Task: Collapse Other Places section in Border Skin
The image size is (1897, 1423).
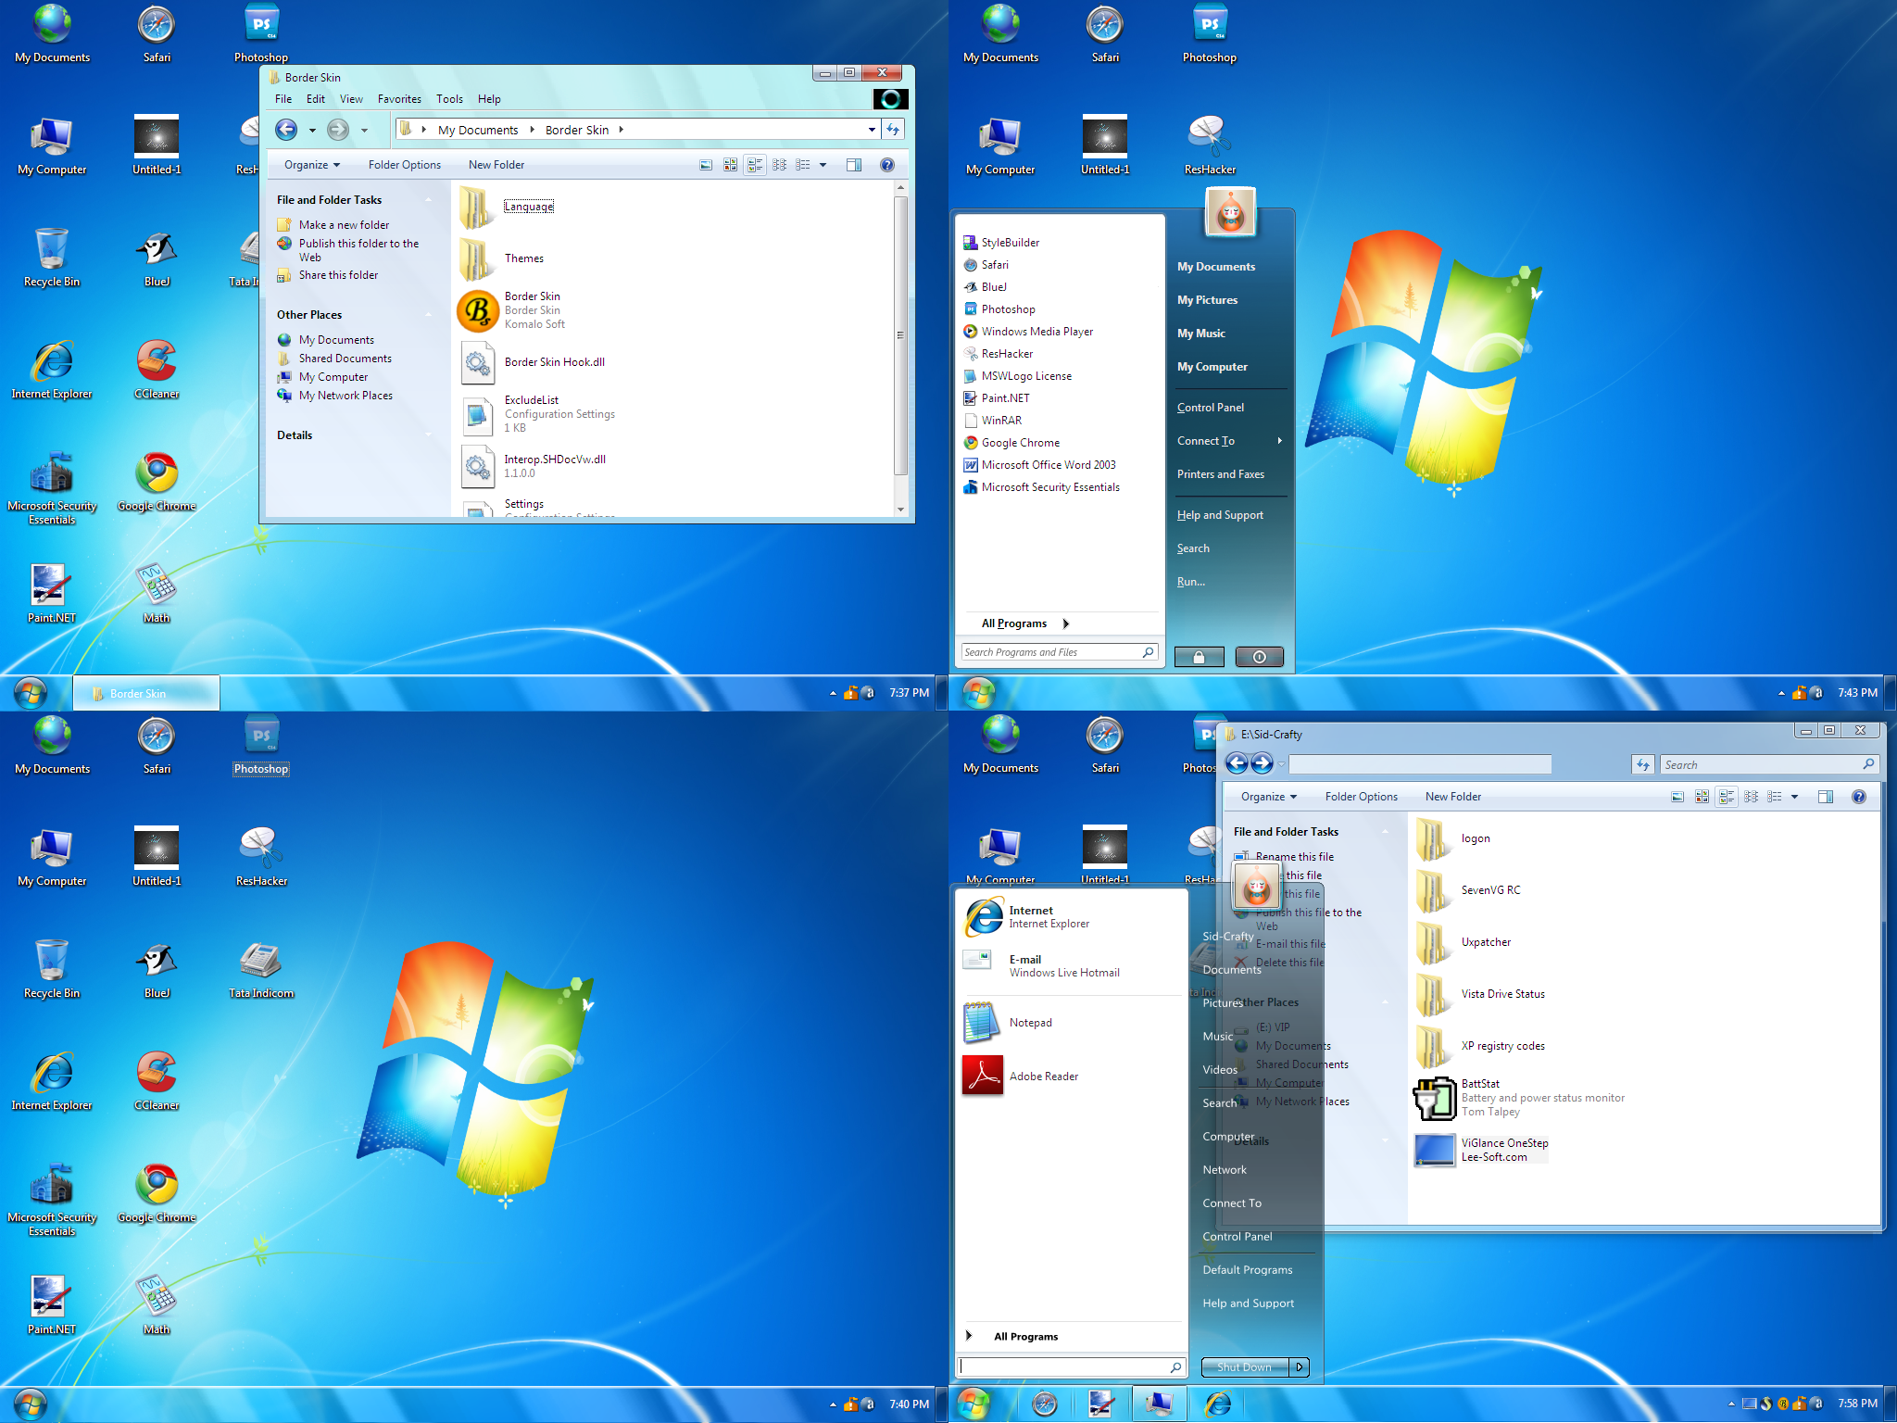Action: (x=429, y=315)
